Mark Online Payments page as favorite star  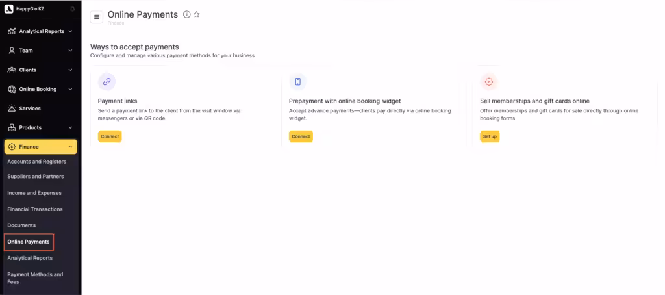[x=196, y=14]
